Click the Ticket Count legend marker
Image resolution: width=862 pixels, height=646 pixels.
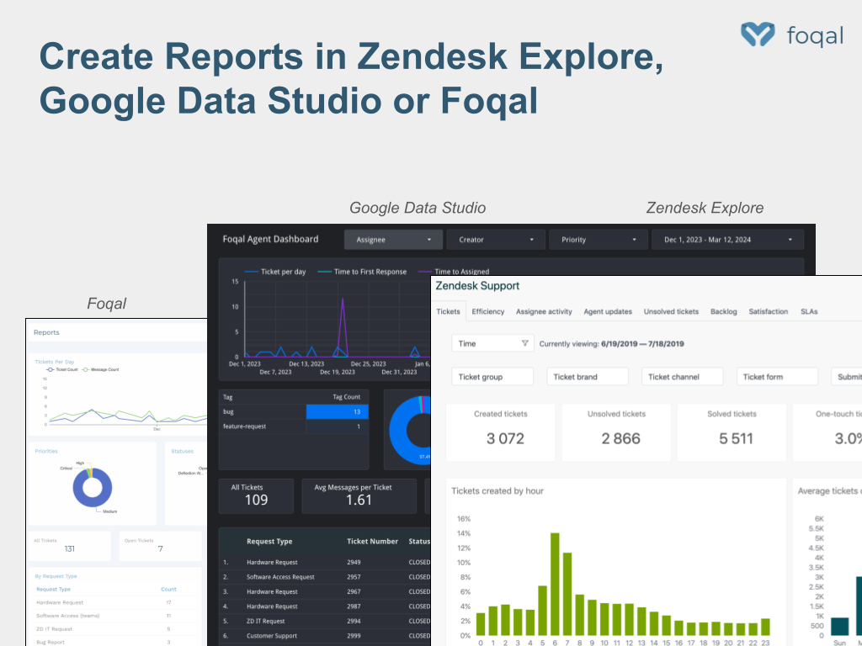click(x=51, y=369)
